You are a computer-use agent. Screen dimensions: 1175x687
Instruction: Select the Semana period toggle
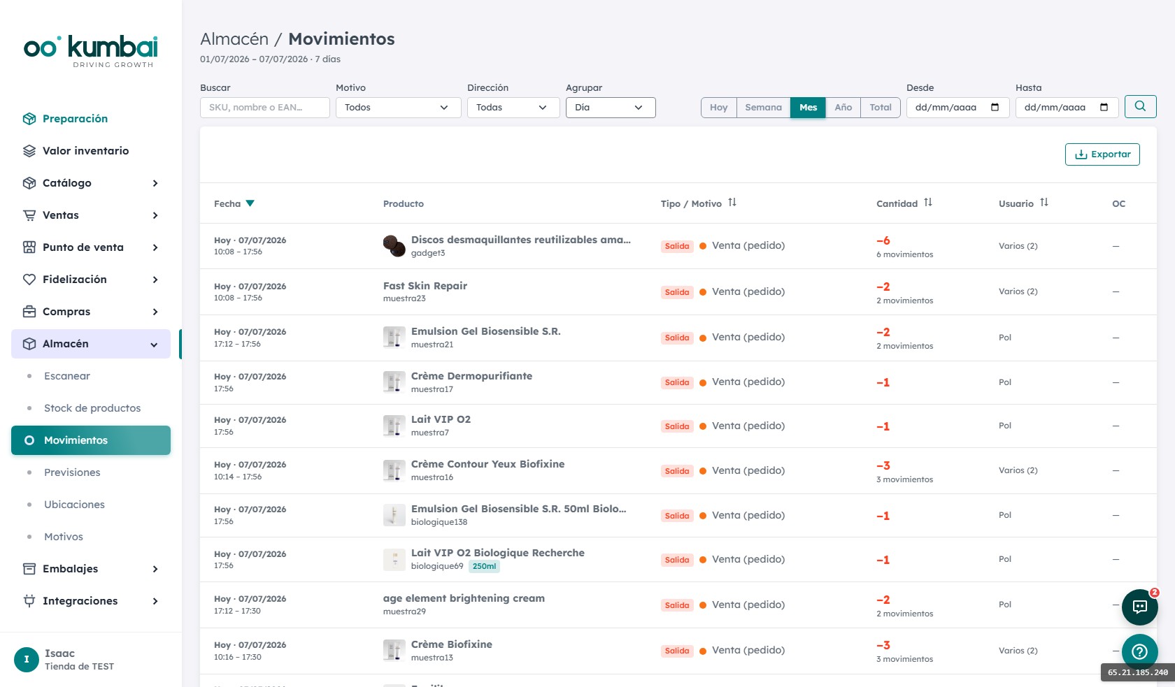(x=763, y=108)
